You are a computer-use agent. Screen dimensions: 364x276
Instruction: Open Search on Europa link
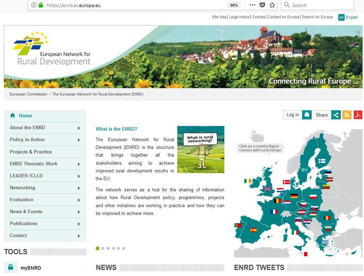[317, 17]
